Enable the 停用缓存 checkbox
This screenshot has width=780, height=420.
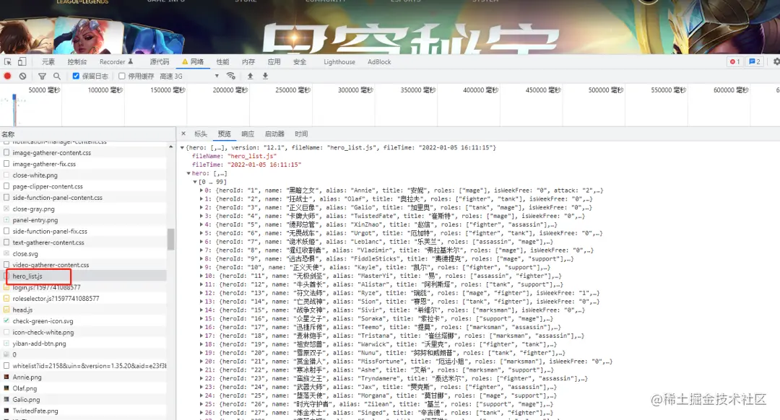[x=121, y=75]
